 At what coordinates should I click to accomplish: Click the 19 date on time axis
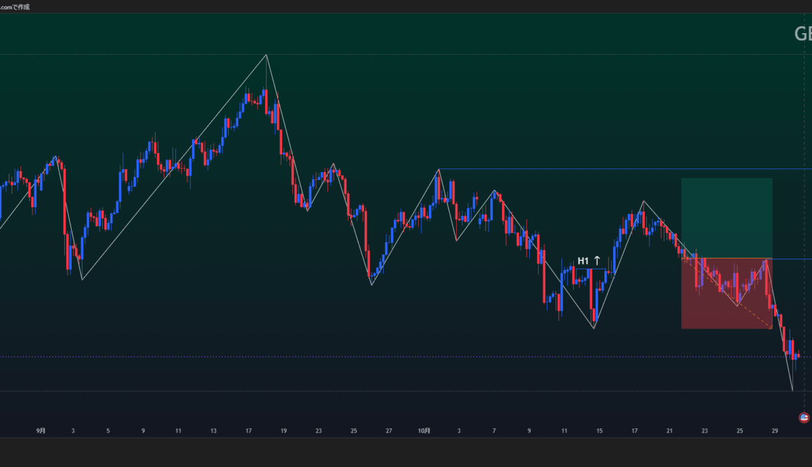pyautogui.click(x=284, y=430)
